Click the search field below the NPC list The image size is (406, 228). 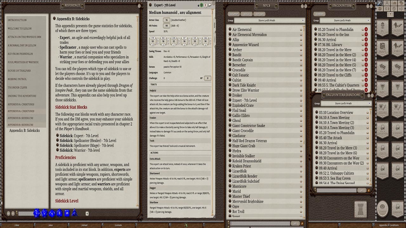click(x=260, y=223)
